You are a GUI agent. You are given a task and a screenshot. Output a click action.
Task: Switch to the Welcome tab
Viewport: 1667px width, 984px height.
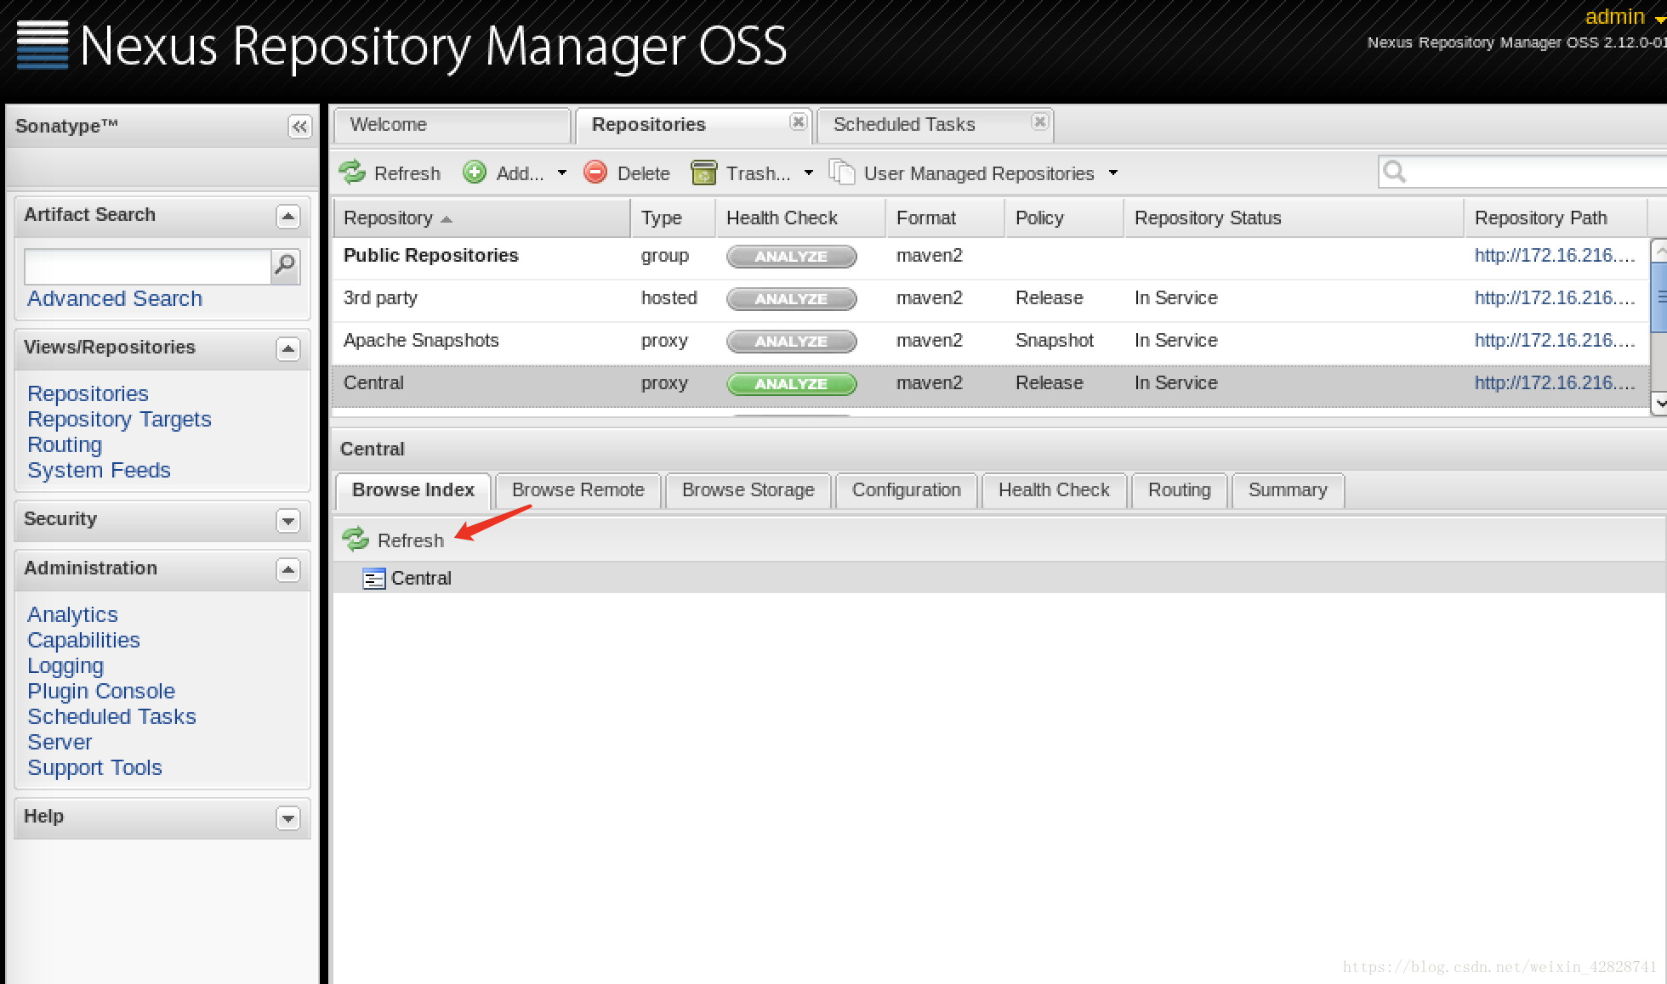pyautogui.click(x=452, y=125)
